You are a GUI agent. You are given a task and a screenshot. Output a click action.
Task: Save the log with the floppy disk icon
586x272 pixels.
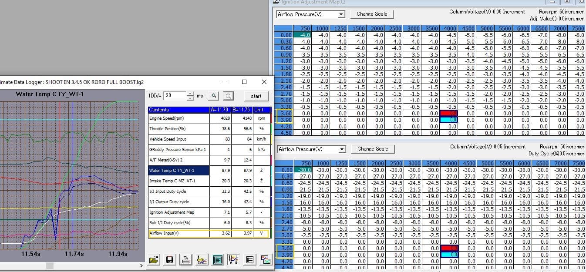point(169,260)
